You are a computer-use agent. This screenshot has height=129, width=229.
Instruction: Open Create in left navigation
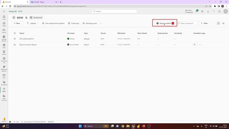pyautogui.click(x=4, y=24)
